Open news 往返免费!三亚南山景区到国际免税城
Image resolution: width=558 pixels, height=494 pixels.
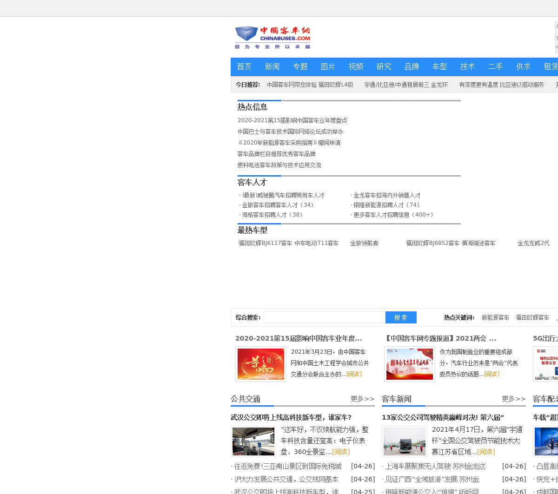pos(288,466)
